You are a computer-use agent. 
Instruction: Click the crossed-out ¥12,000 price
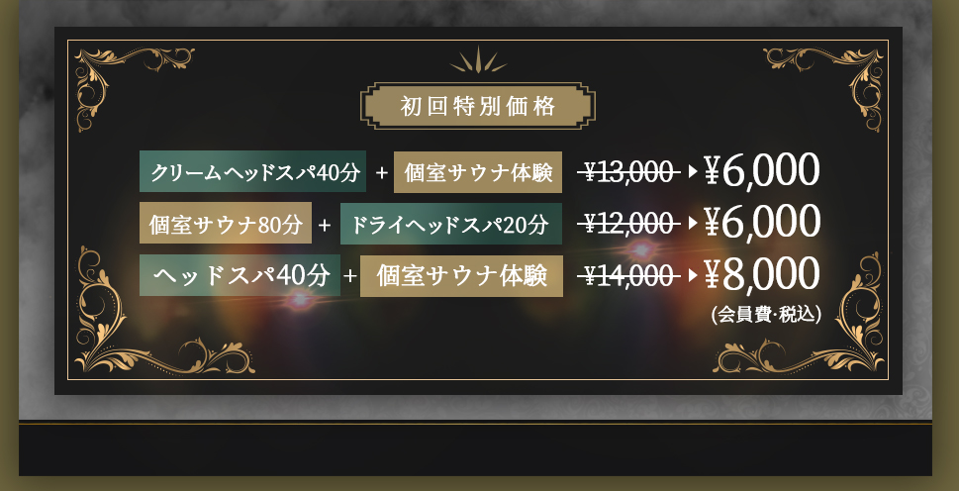tap(629, 225)
